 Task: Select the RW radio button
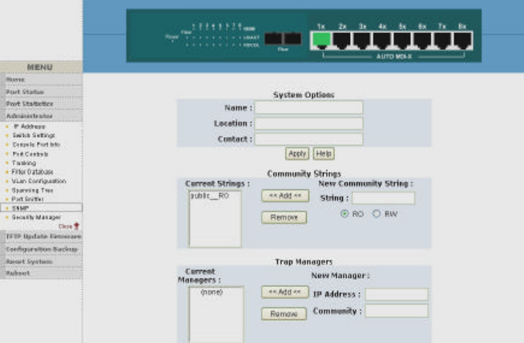point(376,214)
